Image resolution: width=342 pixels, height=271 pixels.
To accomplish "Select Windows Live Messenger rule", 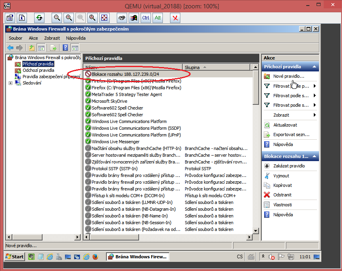I will tap(115, 142).
